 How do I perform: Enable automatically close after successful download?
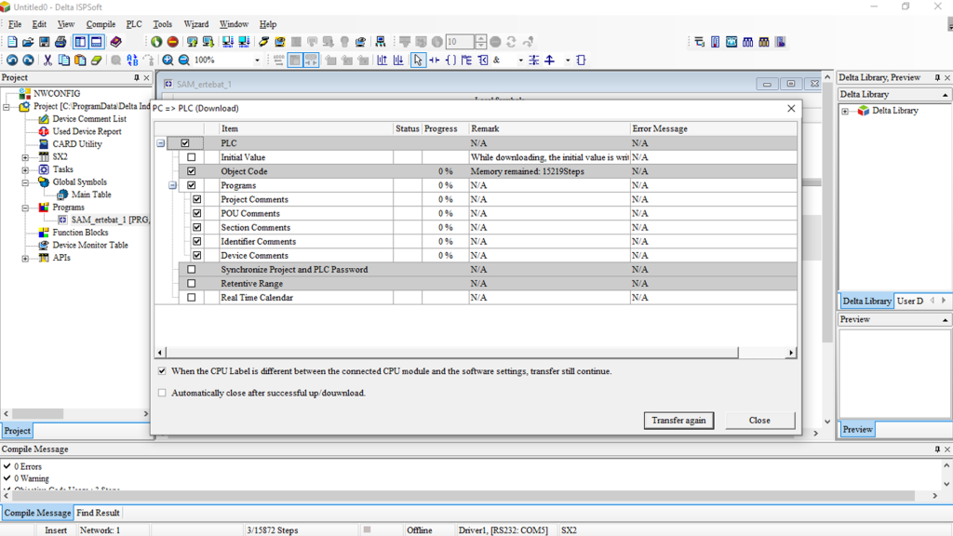(x=162, y=393)
